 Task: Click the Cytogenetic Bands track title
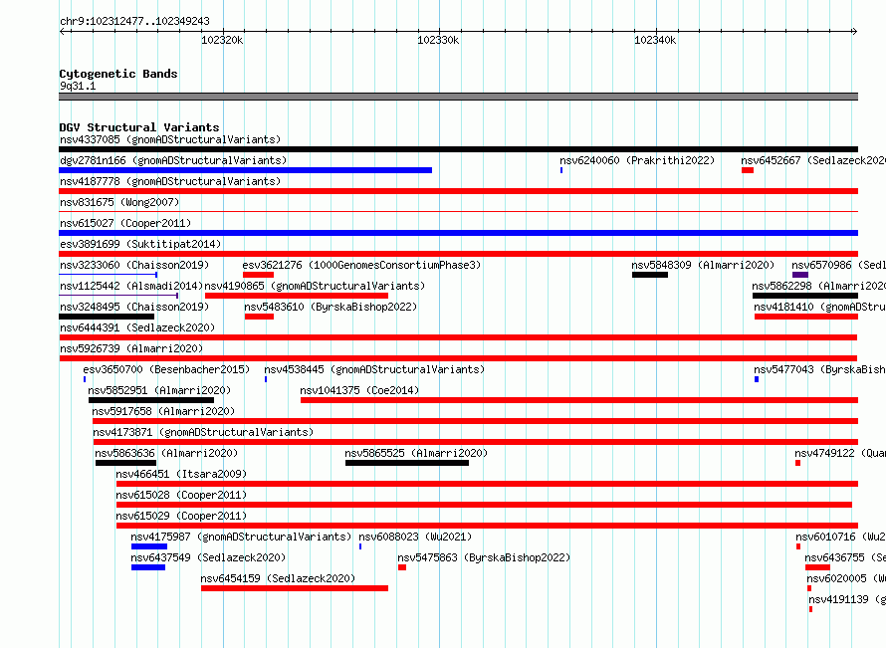pyautogui.click(x=118, y=74)
